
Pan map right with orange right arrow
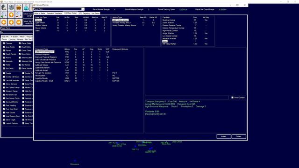(x=19, y=22)
